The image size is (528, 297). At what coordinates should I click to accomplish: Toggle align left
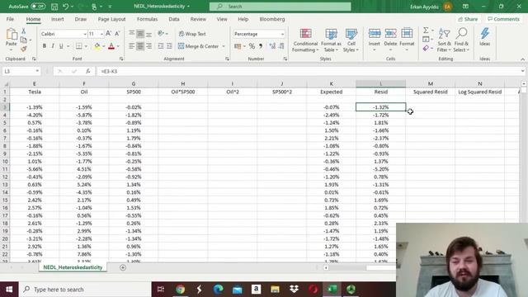pyautogui.click(x=132, y=46)
